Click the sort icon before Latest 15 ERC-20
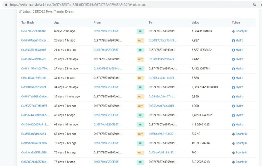This screenshot has height=166, width=262. (x=21, y=11)
